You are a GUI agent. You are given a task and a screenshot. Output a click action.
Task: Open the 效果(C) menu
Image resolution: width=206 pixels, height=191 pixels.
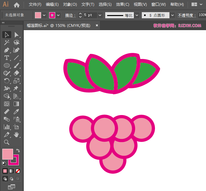[122, 4]
